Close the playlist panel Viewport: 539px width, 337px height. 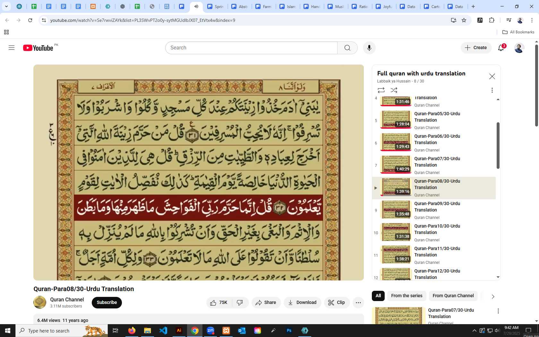point(492,76)
